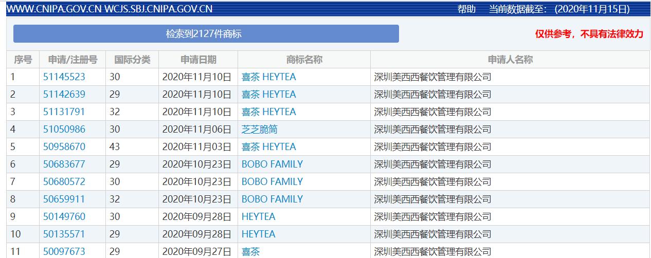Screen dimensions: 651x258
Task: Open registration number 50659911
Action: [x=64, y=199]
